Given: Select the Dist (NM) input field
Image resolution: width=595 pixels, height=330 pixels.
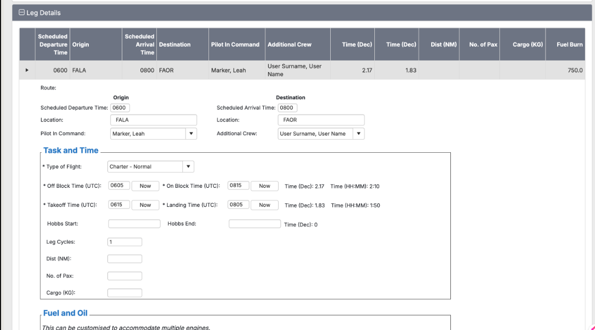Looking at the screenshot, I should 125,259.
